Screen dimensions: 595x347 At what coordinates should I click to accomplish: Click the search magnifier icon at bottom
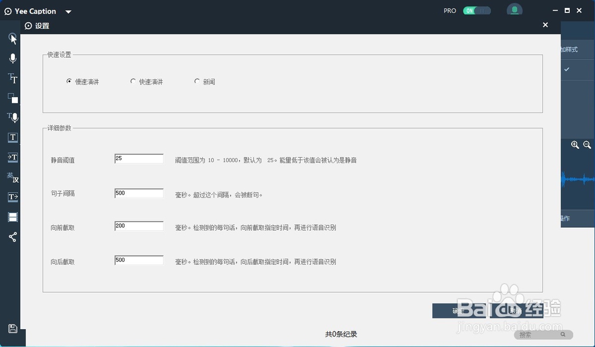563,335
